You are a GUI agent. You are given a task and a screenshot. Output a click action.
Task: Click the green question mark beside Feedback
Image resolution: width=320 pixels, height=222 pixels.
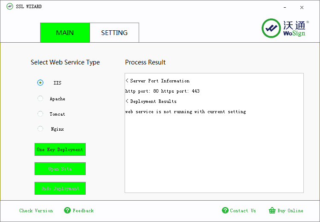67,210
